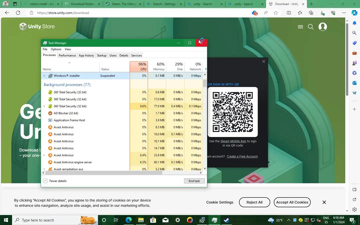Customize sidebar with plus icon
Screen dimensions: 360x225
click(354, 109)
